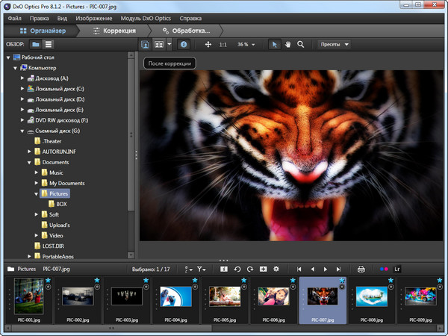Switch browser to projects list view

[x=49, y=45]
